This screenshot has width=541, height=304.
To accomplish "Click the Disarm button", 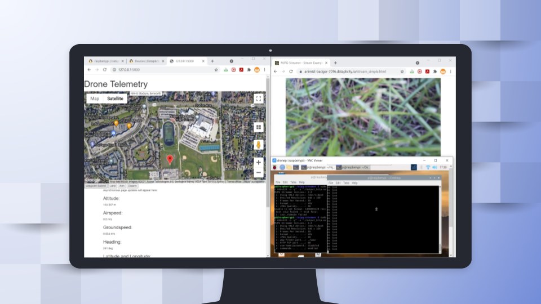I will 132,186.
